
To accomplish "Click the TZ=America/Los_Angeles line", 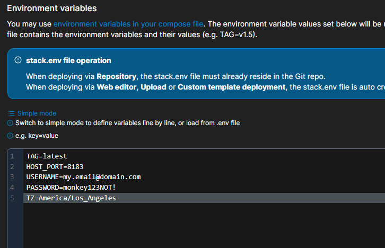I will (x=71, y=198).
